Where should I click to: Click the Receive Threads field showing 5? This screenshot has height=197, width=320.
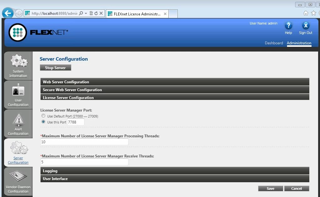(x=84, y=162)
